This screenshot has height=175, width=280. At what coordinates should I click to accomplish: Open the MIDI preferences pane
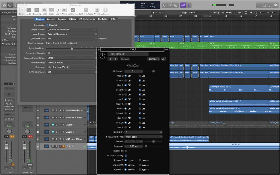44,10
